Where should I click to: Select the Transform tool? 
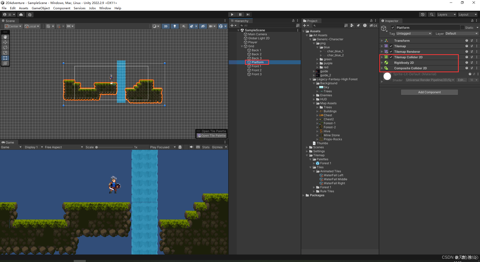click(x=5, y=63)
